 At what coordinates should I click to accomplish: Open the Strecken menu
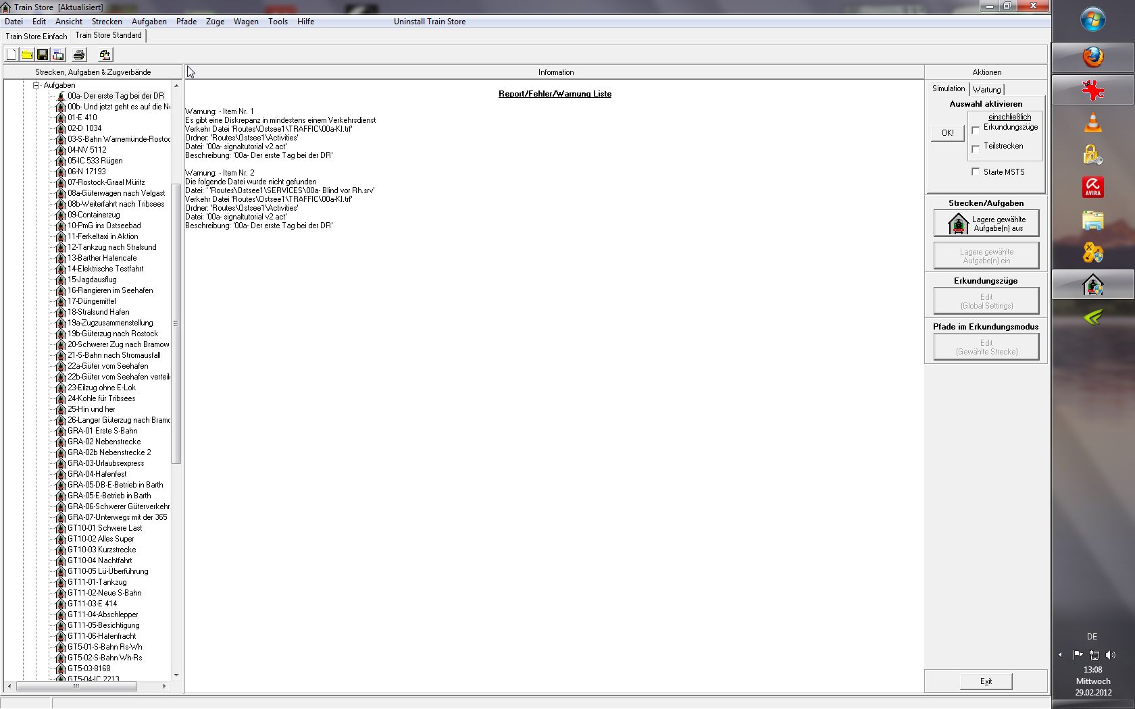[x=107, y=22]
